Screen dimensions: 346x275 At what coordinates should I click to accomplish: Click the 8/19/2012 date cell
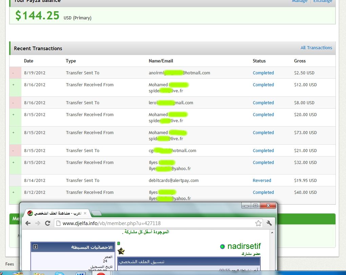coord(35,73)
